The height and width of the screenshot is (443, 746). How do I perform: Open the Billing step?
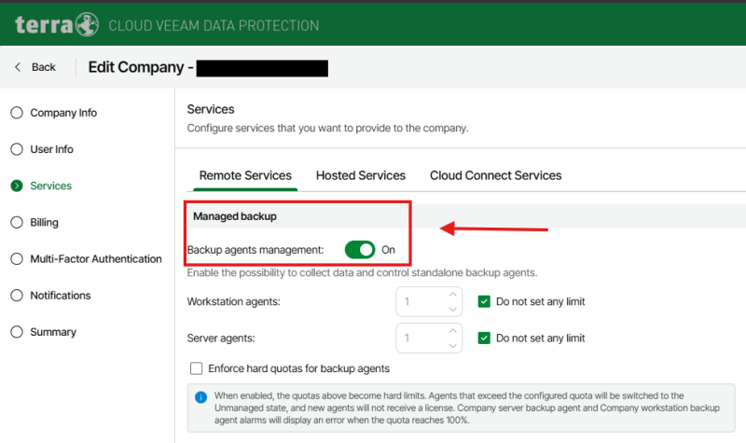click(35, 222)
